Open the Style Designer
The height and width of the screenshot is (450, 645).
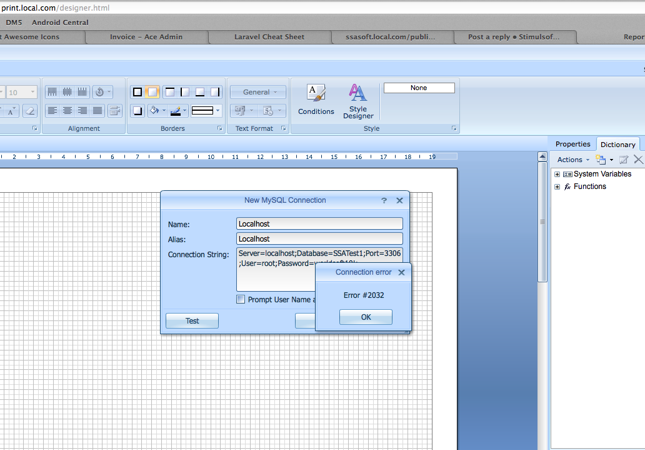(x=358, y=101)
